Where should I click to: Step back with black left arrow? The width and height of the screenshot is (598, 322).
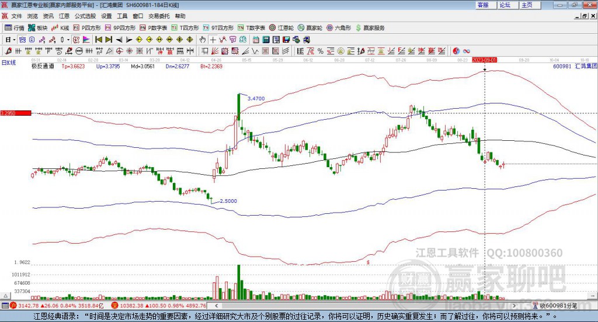pos(119,40)
